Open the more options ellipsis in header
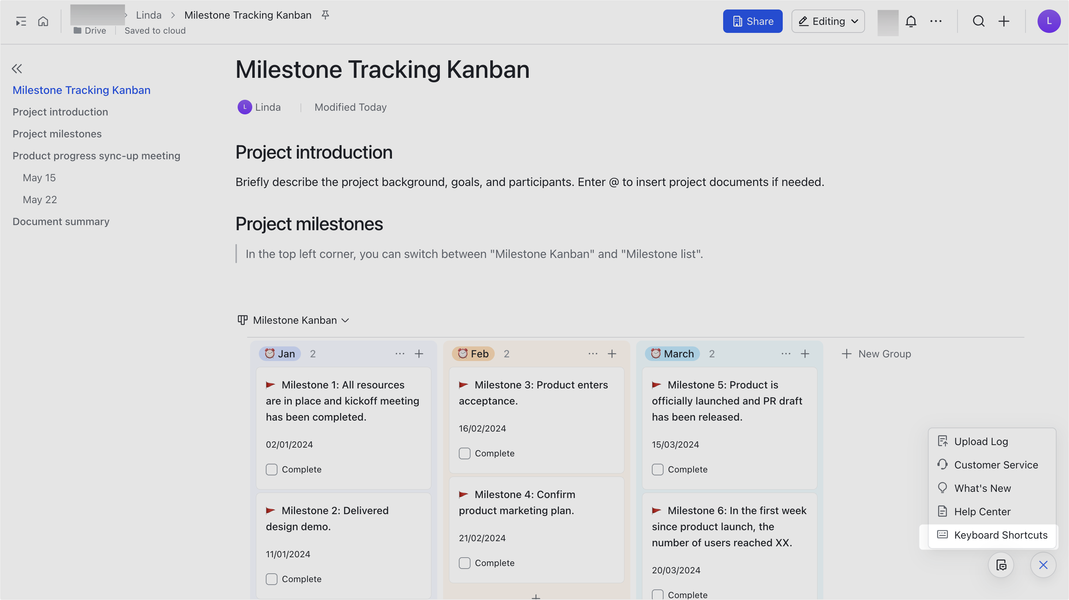This screenshot has height=600, width=1069. click(x=936, y=21)
